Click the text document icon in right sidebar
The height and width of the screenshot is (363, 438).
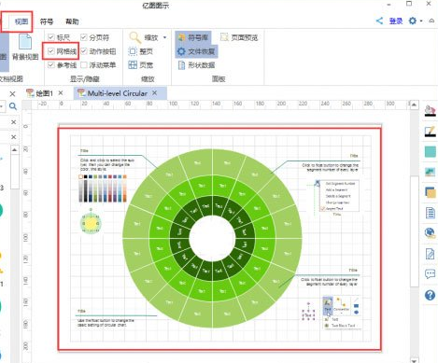[431, 213]
